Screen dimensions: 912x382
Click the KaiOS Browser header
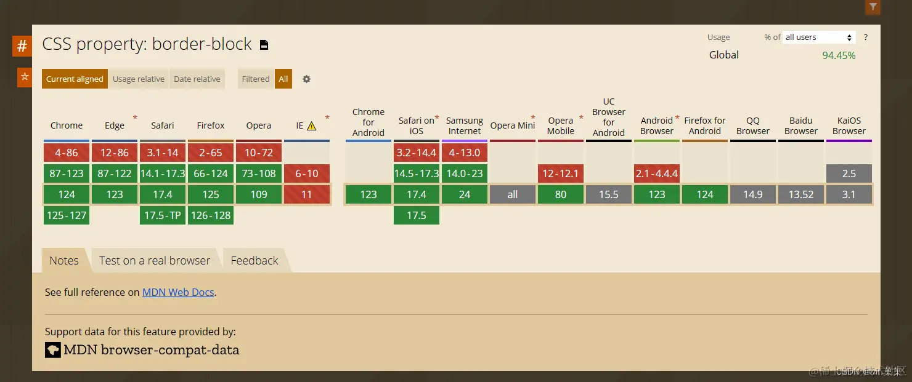pyautogui.click(x=849, y=125)
